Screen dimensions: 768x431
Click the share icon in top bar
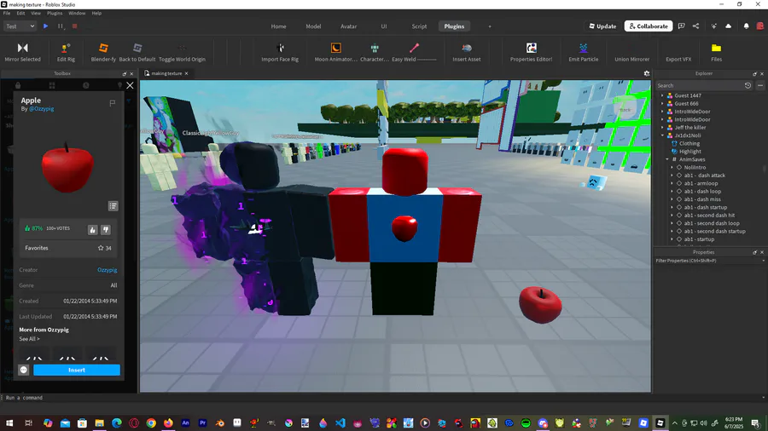coord(695,26)
